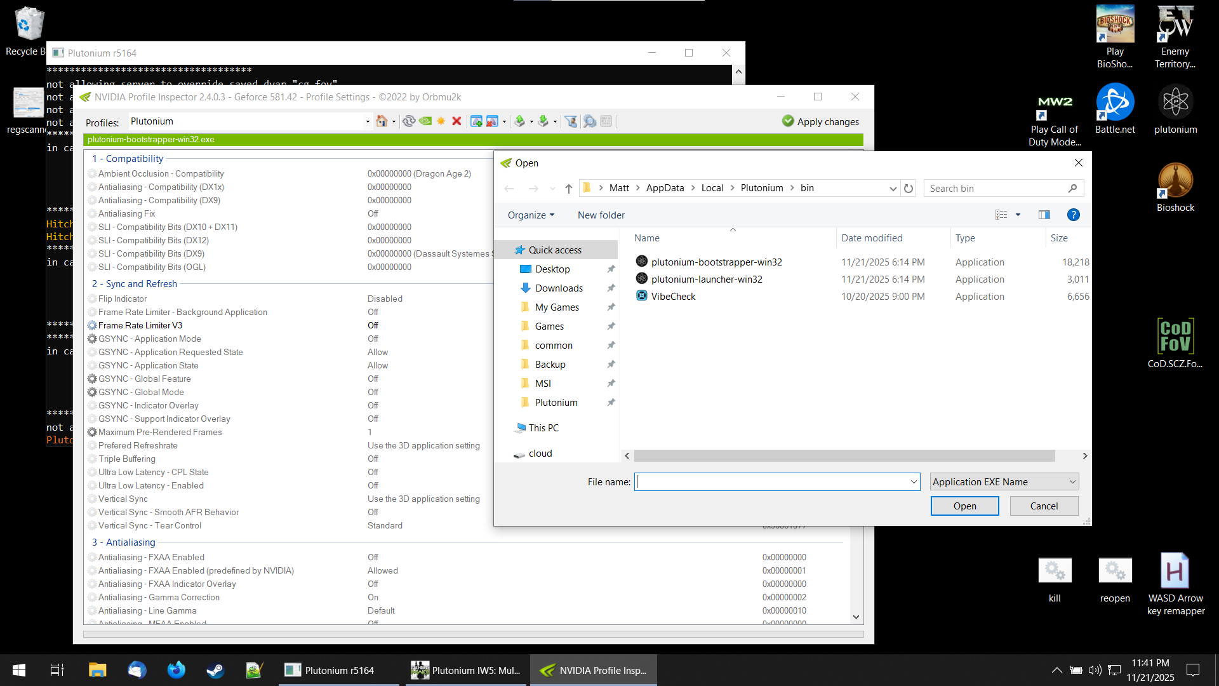Select This PC in navigation pane
The height and width of the screenshot is (686, 1219).
click(543, 427)
